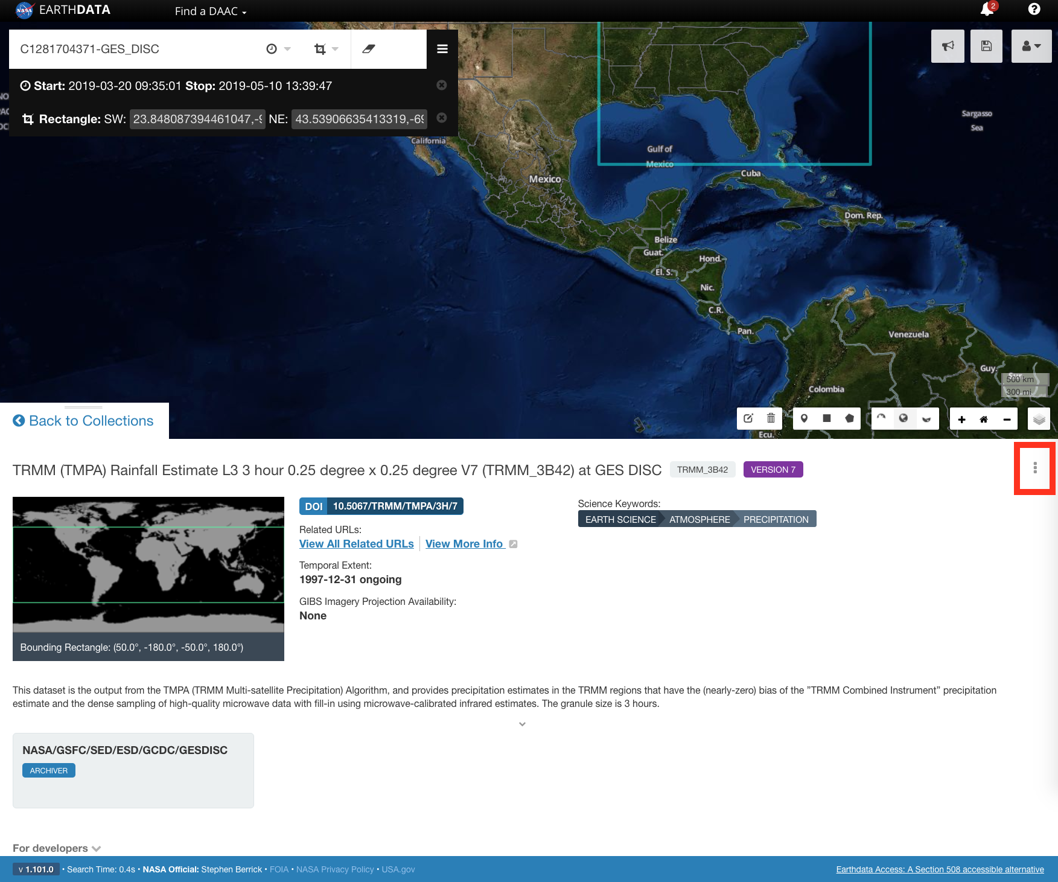Click the NE coordinate input field

tap(359, 119)
